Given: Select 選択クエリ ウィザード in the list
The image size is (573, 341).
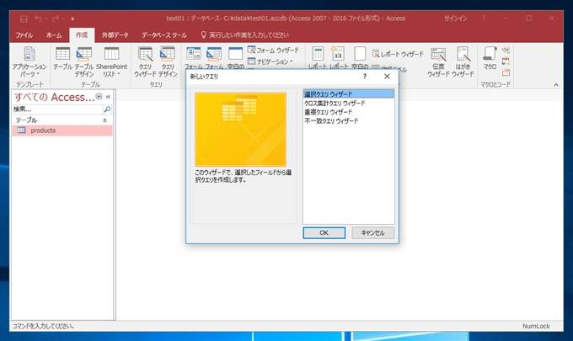Looking at the screenshot, I should click(x=349, y=93).
